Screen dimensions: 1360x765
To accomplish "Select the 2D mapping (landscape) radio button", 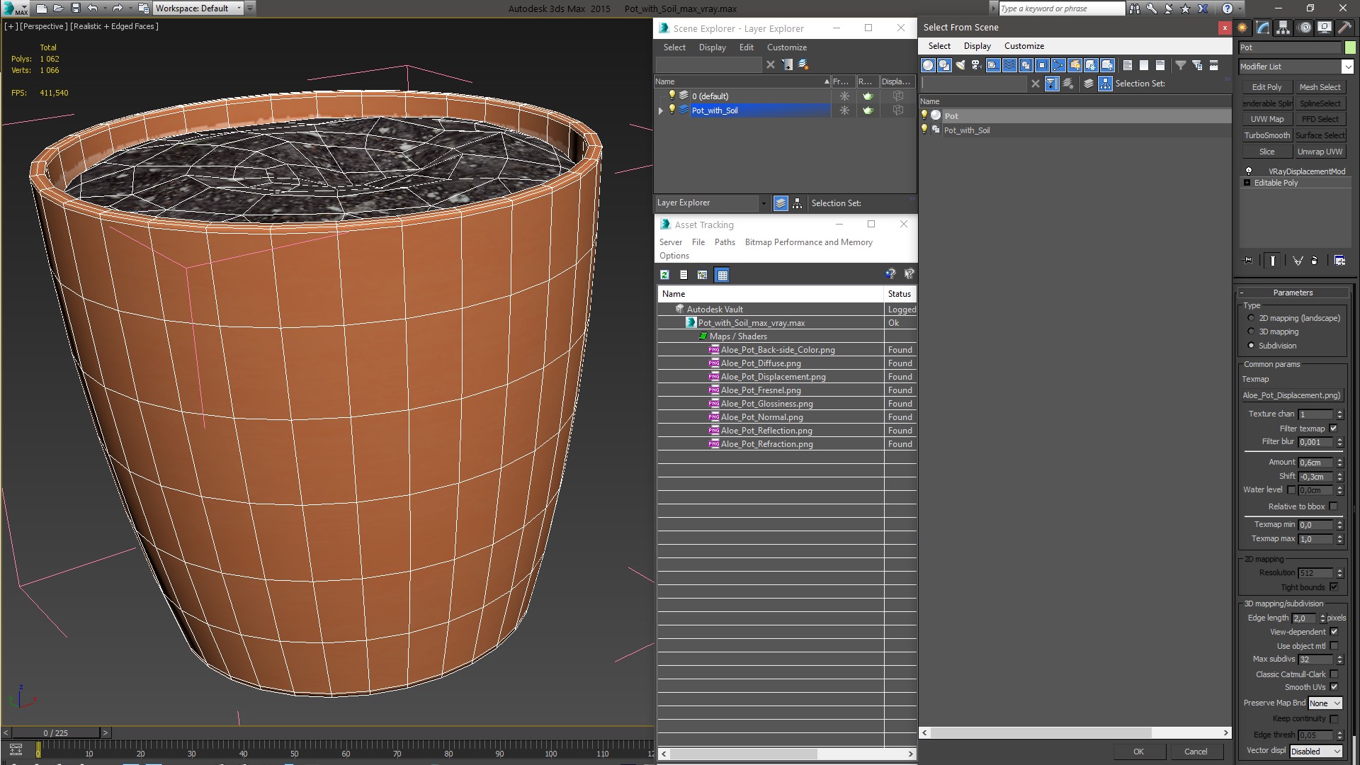I will [1251, 318].
